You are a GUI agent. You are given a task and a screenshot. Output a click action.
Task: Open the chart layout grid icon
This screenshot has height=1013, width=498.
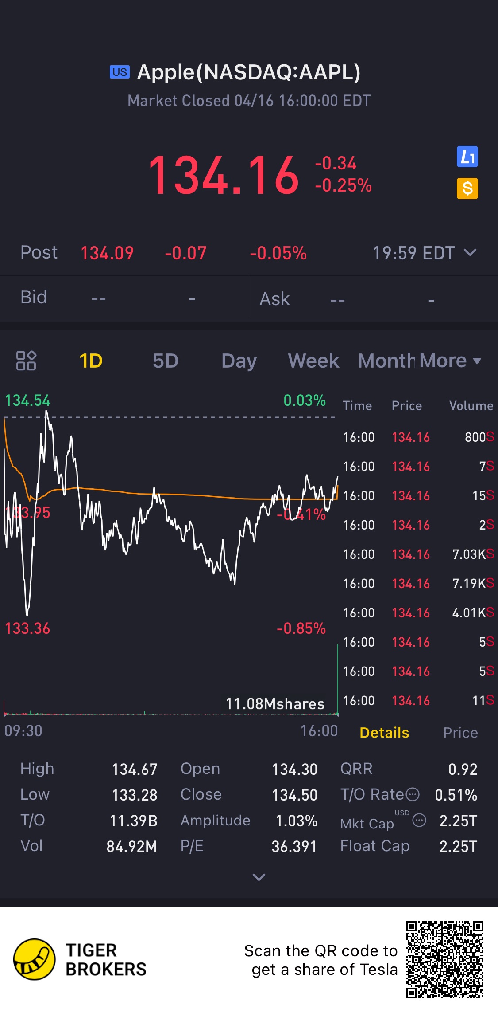(x=26, y=361)
